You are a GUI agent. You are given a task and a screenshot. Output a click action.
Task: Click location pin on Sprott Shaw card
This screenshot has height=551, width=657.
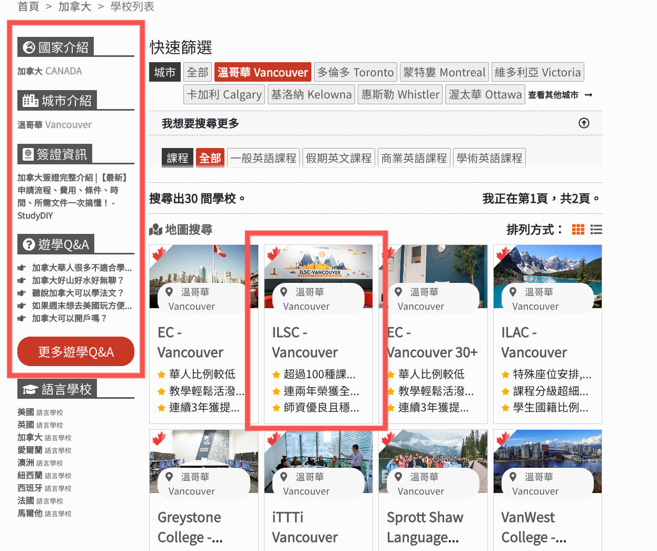pyautogui.click(x=398, y=477)
